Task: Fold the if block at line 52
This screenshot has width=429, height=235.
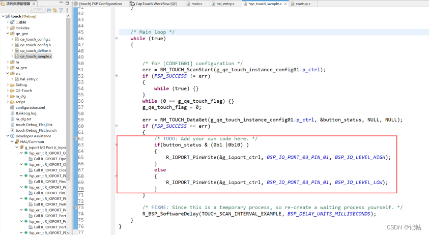Action: coord(117,76)
